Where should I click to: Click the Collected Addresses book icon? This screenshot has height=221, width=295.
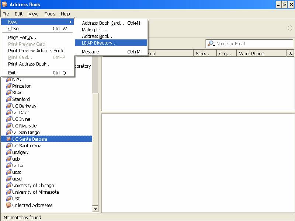(x=8, y=205)
